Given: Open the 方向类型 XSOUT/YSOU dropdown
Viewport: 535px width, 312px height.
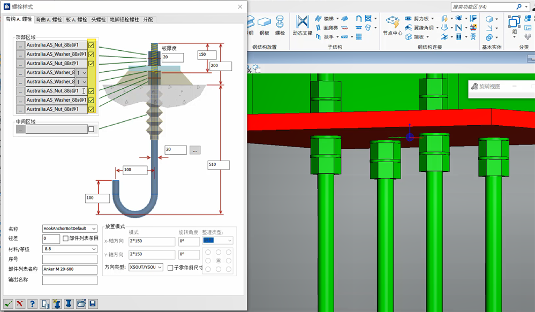Looking at the screenshot, I should (x=160, y=267).
